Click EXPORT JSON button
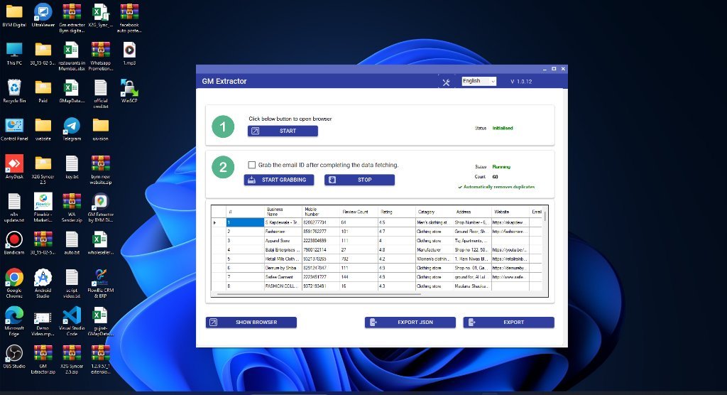The image size is (727, 395). pos(410,322)
